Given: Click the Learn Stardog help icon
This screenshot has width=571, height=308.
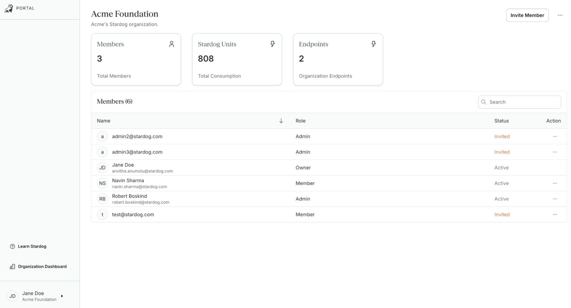Looking at the screenshot, I should [x=12, y=246].
